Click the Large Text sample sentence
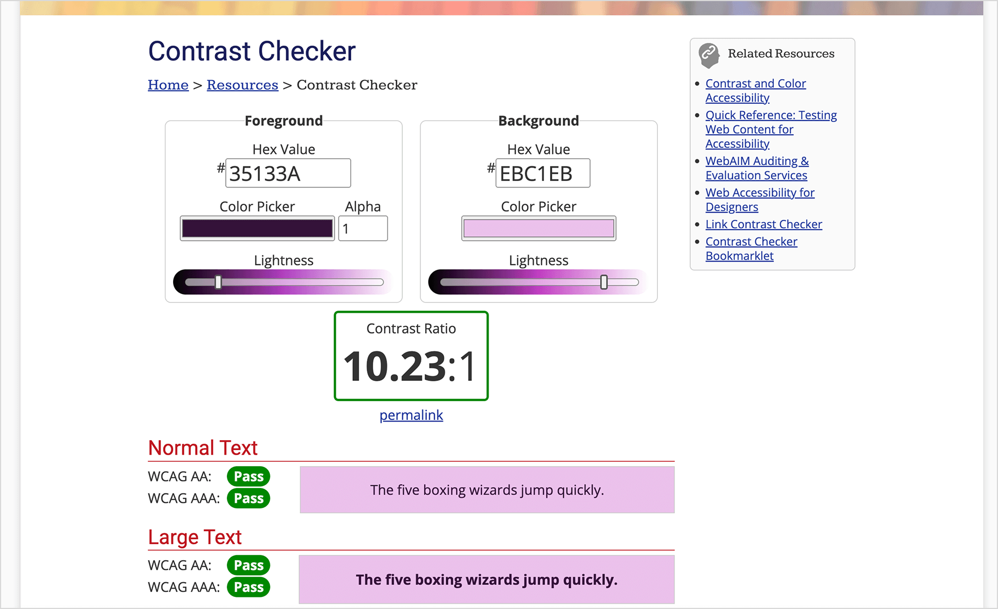This screenshot has height=609, width=998. click(x=486, y=579)
